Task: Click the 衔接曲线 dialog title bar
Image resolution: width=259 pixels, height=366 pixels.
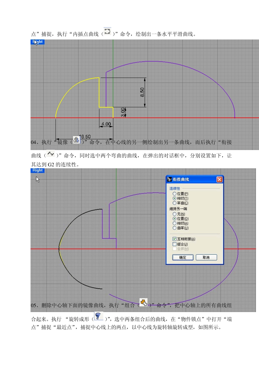Action: [195, 179]
